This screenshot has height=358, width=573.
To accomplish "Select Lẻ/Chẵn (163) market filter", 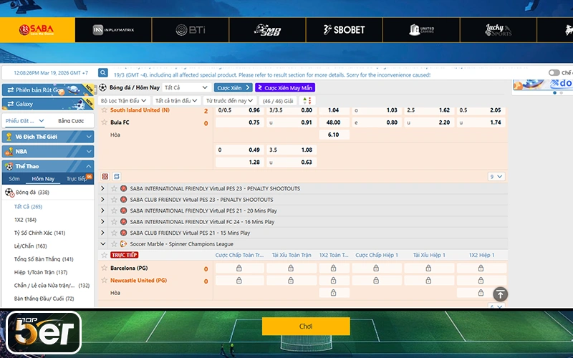I will coord(30,246).
